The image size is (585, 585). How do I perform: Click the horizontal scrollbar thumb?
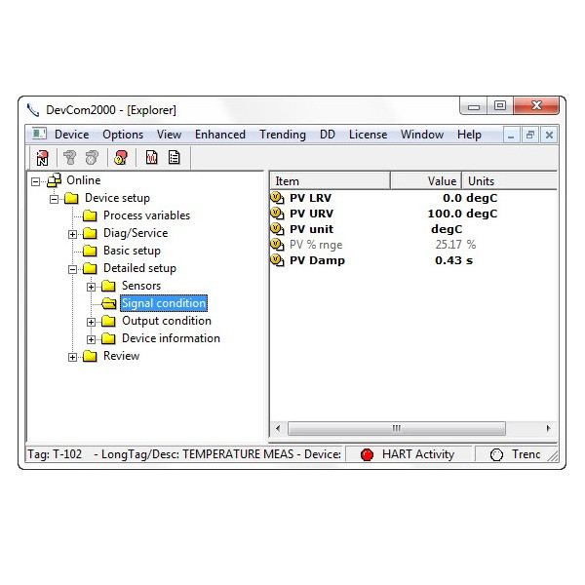coord(397,428)
